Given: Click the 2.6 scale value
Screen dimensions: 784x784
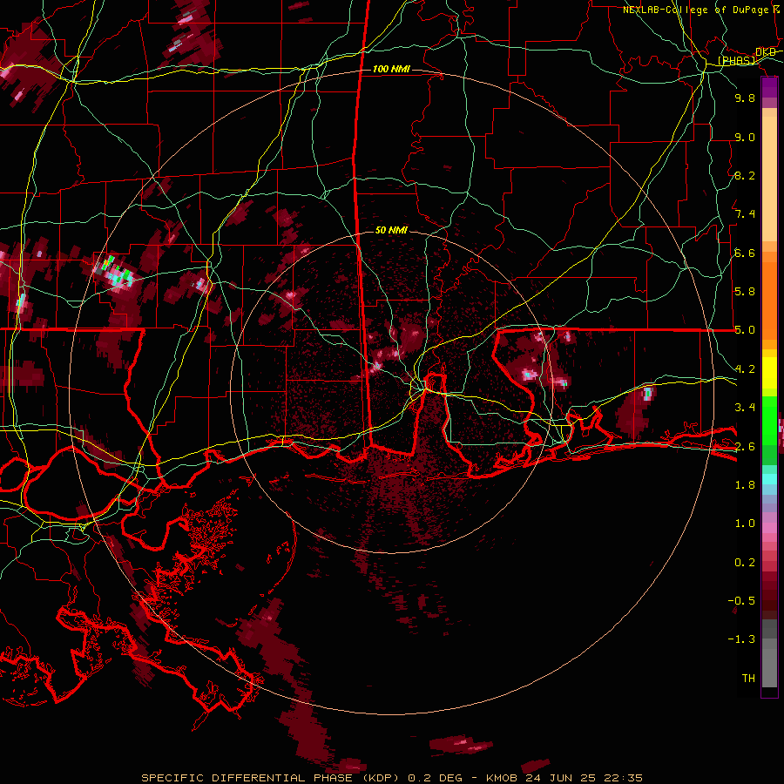Looking at the screenshot, I should point(745,446).
